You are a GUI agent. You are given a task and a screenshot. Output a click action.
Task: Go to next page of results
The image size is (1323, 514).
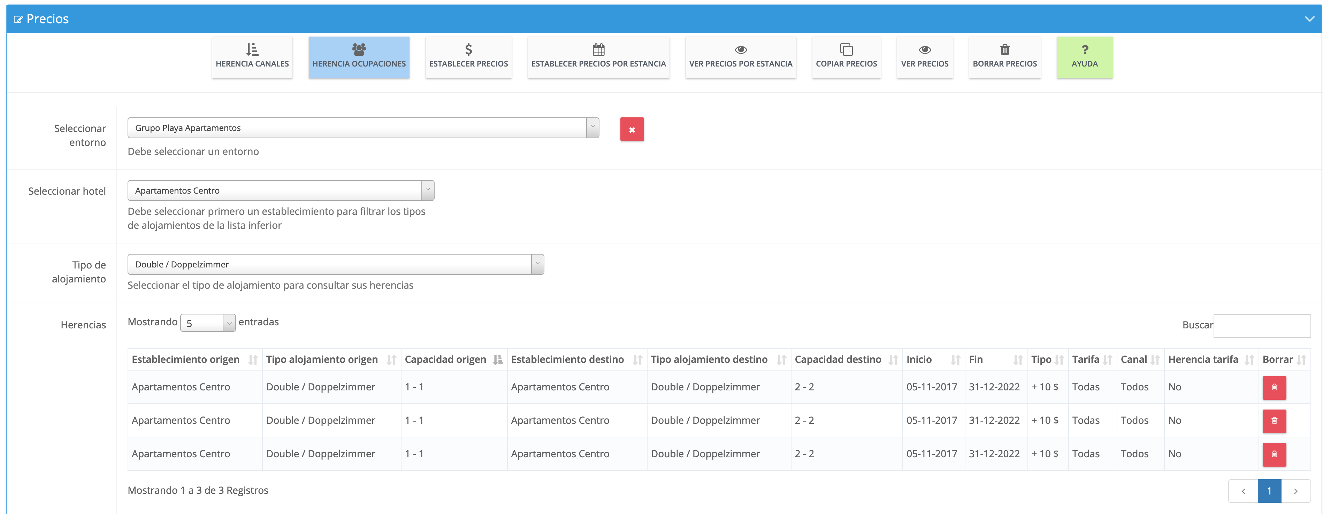pos(1295,491)
